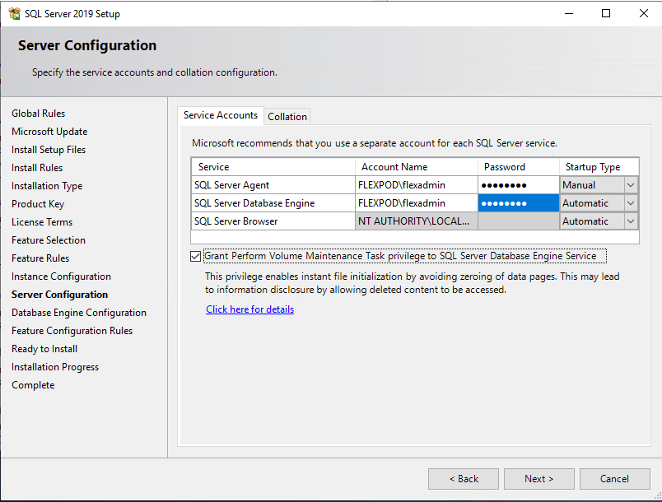Select the SQL Server Agent password field

tap(519, 185)
